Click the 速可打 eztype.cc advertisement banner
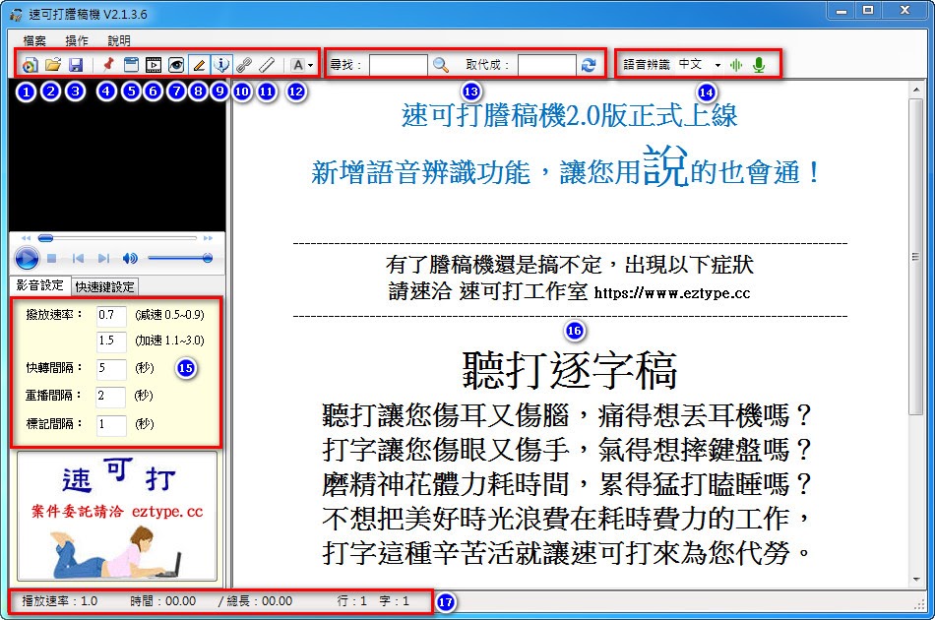935x620 pixels. (x=117, y=517)
